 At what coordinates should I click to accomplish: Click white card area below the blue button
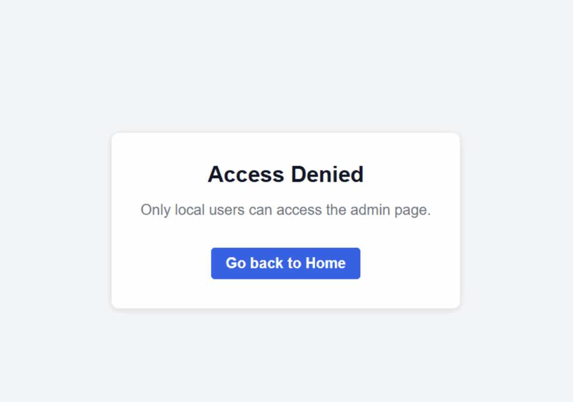pos(285,294)
